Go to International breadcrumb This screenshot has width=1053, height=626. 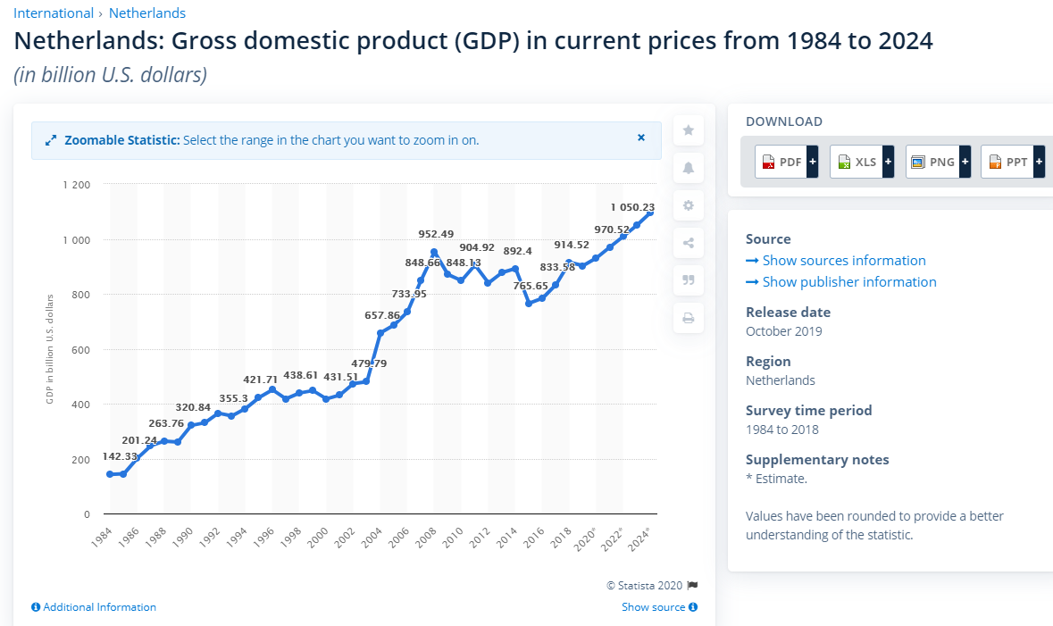54,13
